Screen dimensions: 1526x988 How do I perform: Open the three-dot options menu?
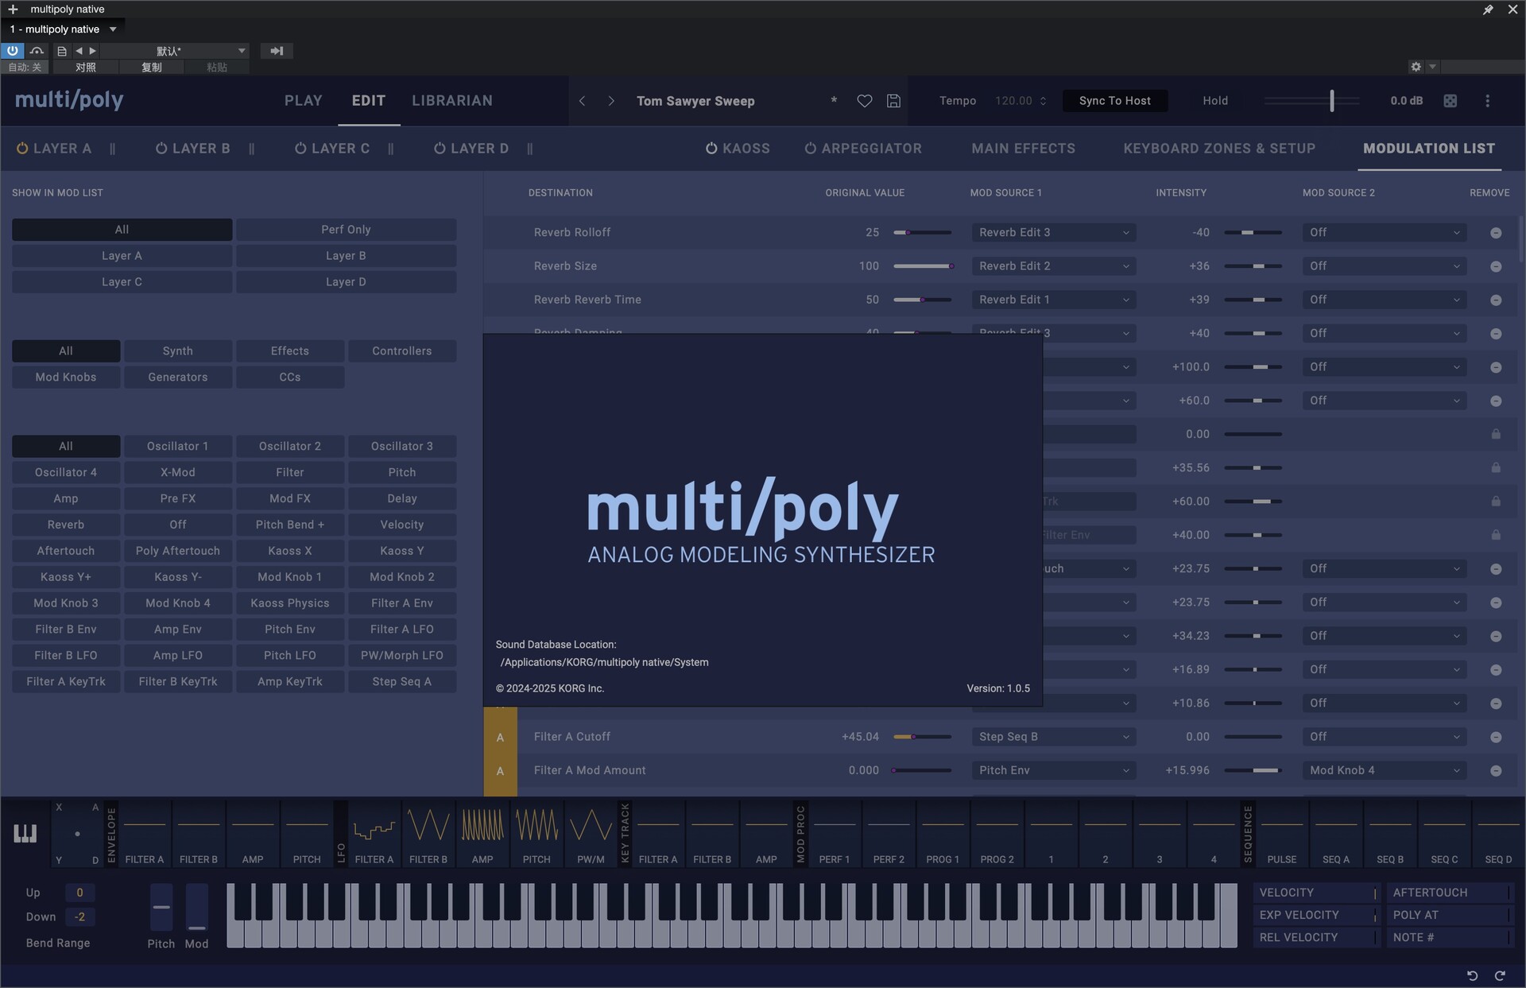(x=1488, y=101)
